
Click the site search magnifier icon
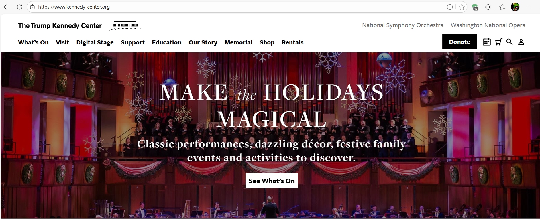coord(509,42)
